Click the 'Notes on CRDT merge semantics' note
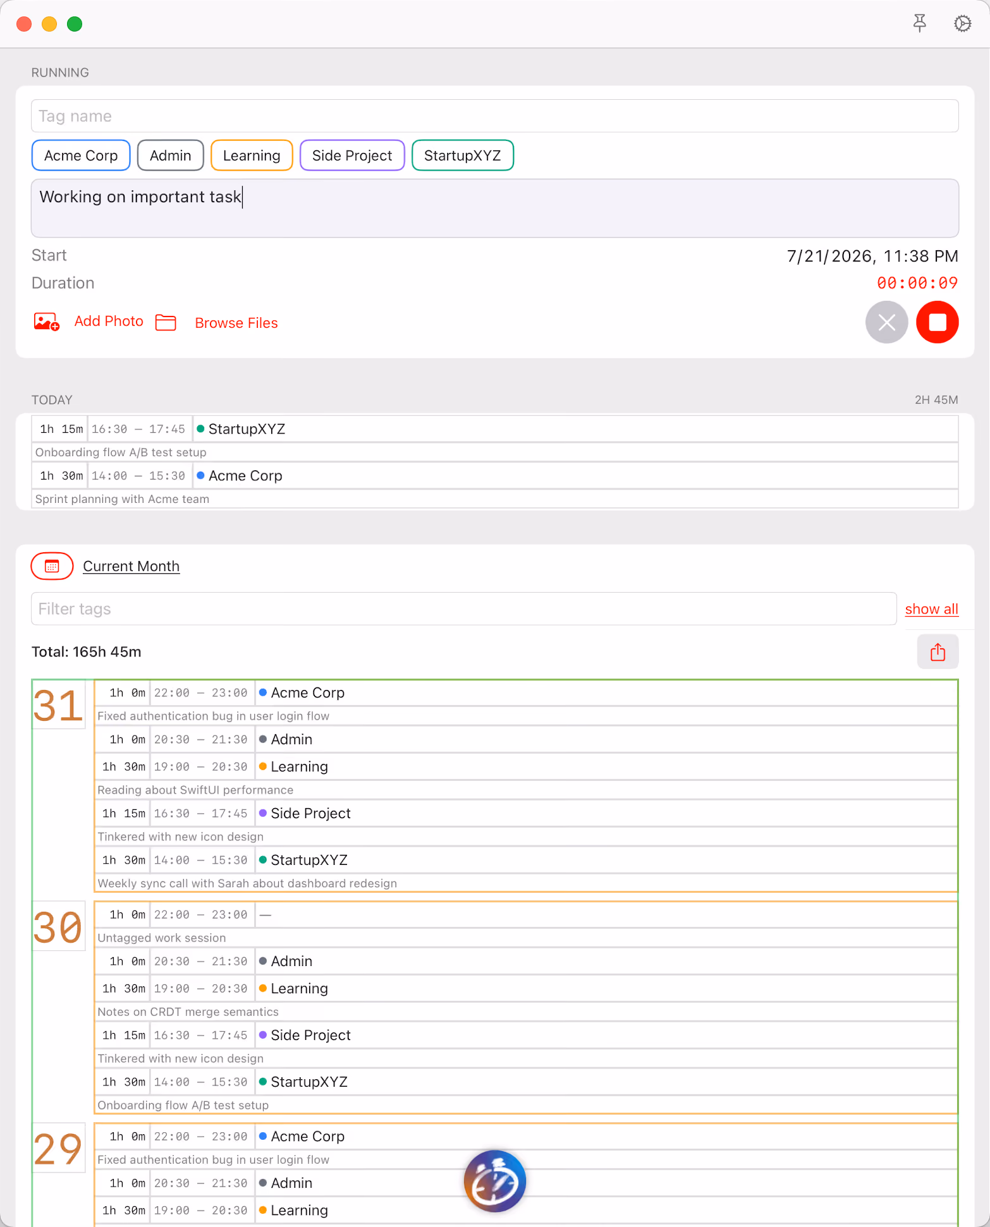Image resolution: width=990 pixels, height=1227 pixels. click(188, 1012)
